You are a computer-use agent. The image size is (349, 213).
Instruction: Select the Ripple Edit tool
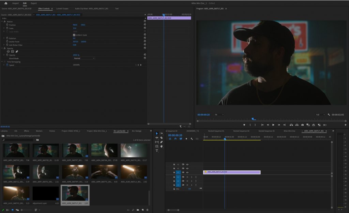click(157, 138)
